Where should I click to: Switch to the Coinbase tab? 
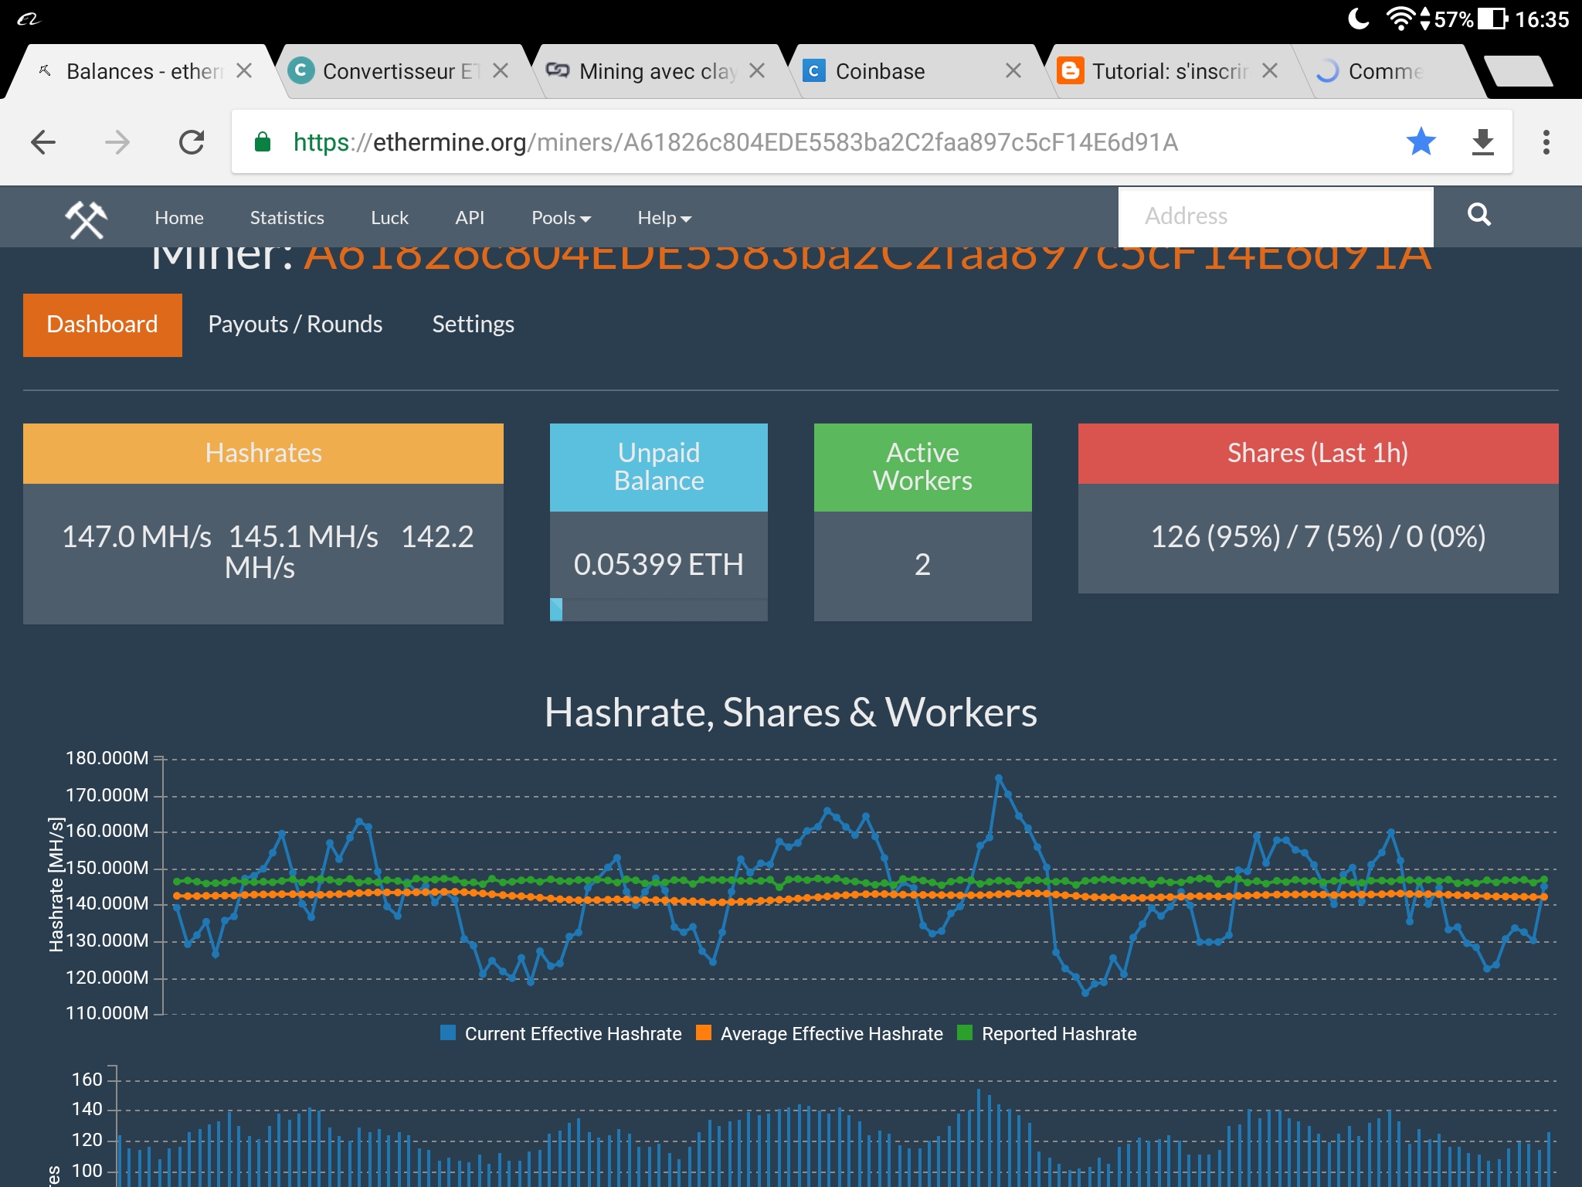pos(880,72)
